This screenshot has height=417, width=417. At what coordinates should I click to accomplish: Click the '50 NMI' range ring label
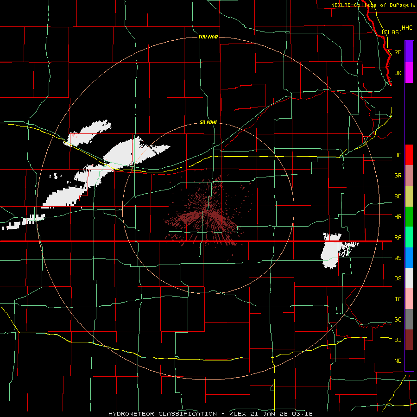[208, 123]
